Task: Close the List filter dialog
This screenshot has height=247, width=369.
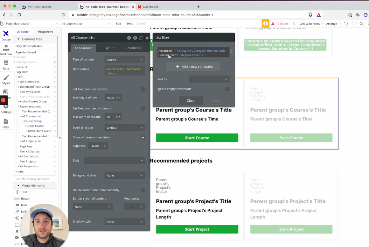Action: [x=191, y=100]
